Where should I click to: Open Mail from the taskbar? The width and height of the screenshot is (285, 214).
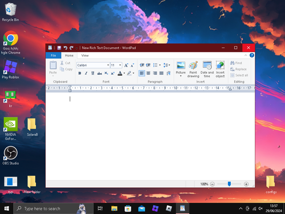[x=141, y=209]
